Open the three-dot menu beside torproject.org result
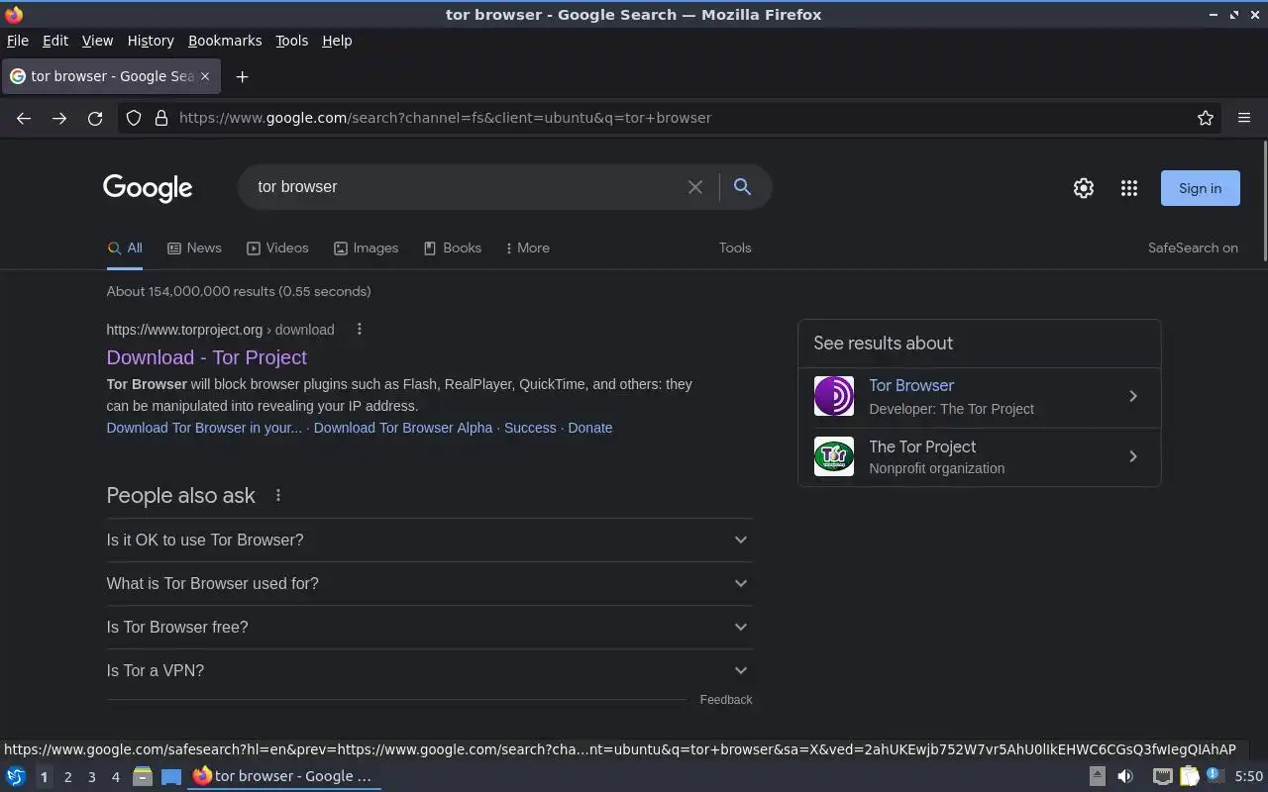The image size is (1268, 792). pyautogui.click(x=360, y=330)
